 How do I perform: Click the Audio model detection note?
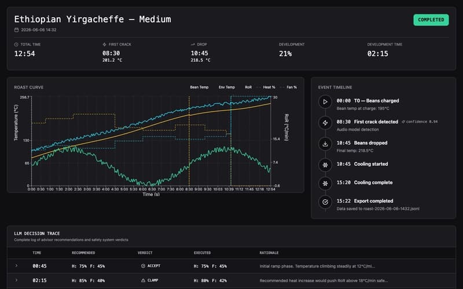coord(357,129)
